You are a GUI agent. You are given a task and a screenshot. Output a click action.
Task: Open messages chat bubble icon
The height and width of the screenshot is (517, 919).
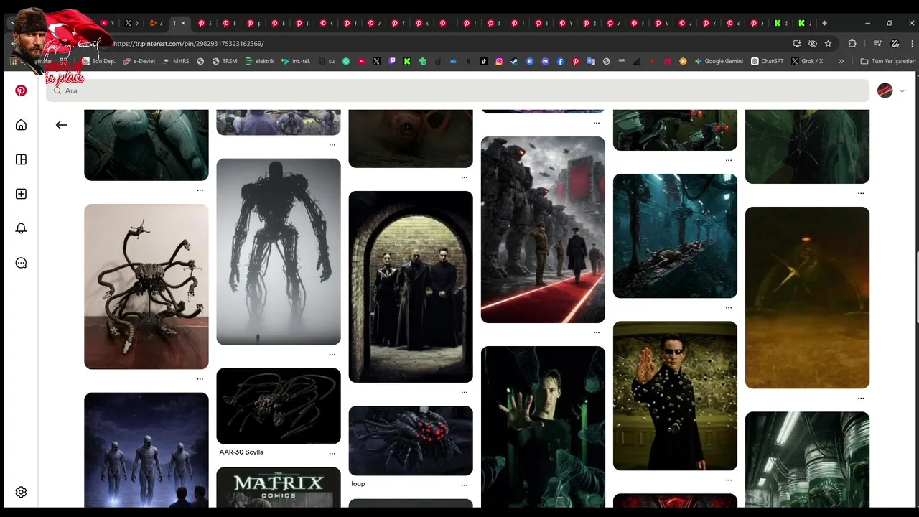(x=21, y=263)
